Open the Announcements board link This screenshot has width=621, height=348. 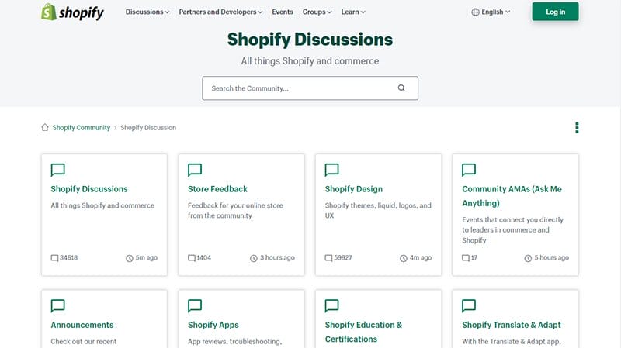coord(82,325)
